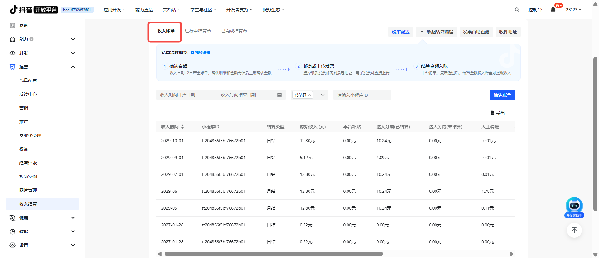Sort by the 收入时间 column arrows
Viewport: 599px width, 258px height.
click(183, 127)
